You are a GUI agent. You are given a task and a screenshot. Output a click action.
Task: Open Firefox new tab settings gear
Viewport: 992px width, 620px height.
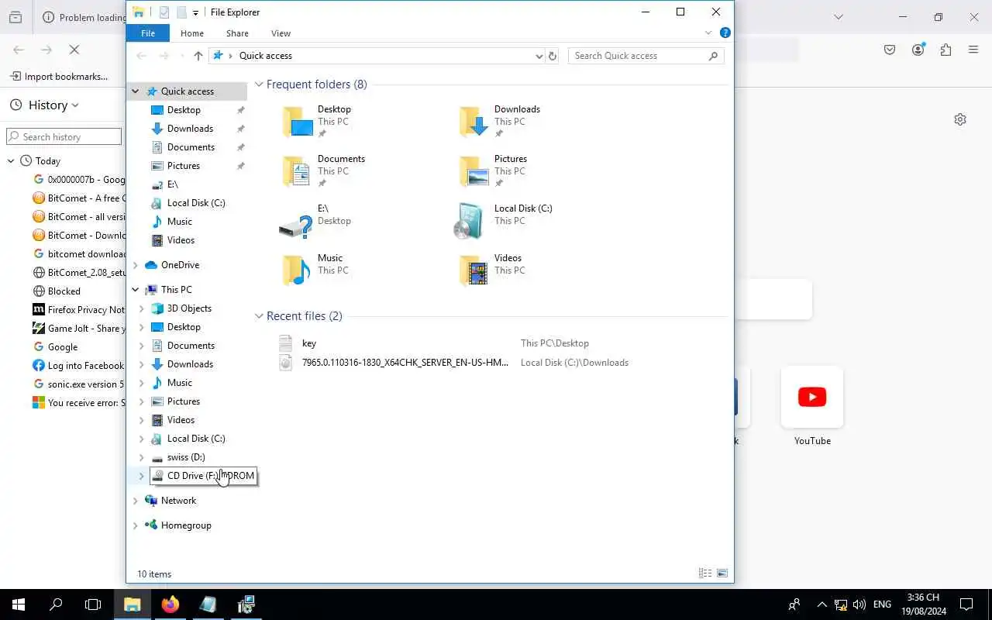coord(960,119)
